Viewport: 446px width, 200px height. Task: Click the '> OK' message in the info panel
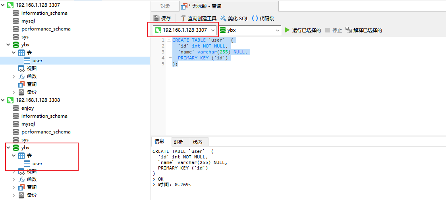point(158,179)
